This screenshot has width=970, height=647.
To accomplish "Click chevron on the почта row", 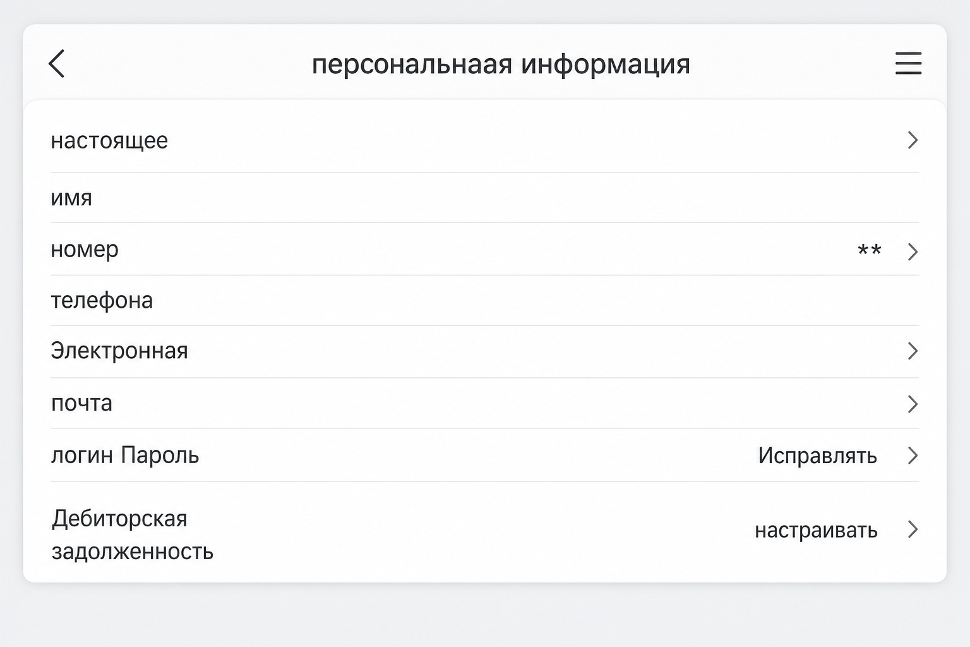I will (x=913, y=404).
